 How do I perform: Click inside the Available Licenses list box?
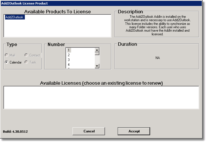click(x=101, y=97)
